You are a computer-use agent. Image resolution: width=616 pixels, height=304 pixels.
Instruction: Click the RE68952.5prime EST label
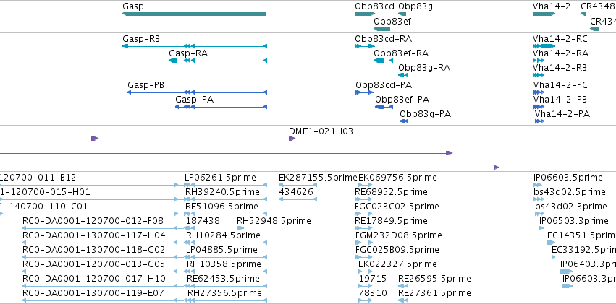point(392,192)
